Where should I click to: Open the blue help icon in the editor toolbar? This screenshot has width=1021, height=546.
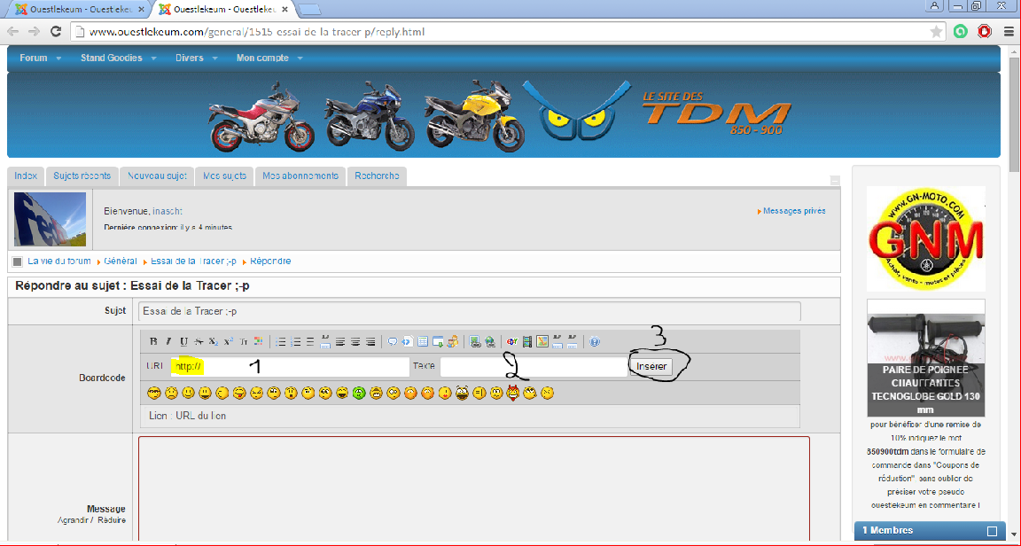(595, 341)
